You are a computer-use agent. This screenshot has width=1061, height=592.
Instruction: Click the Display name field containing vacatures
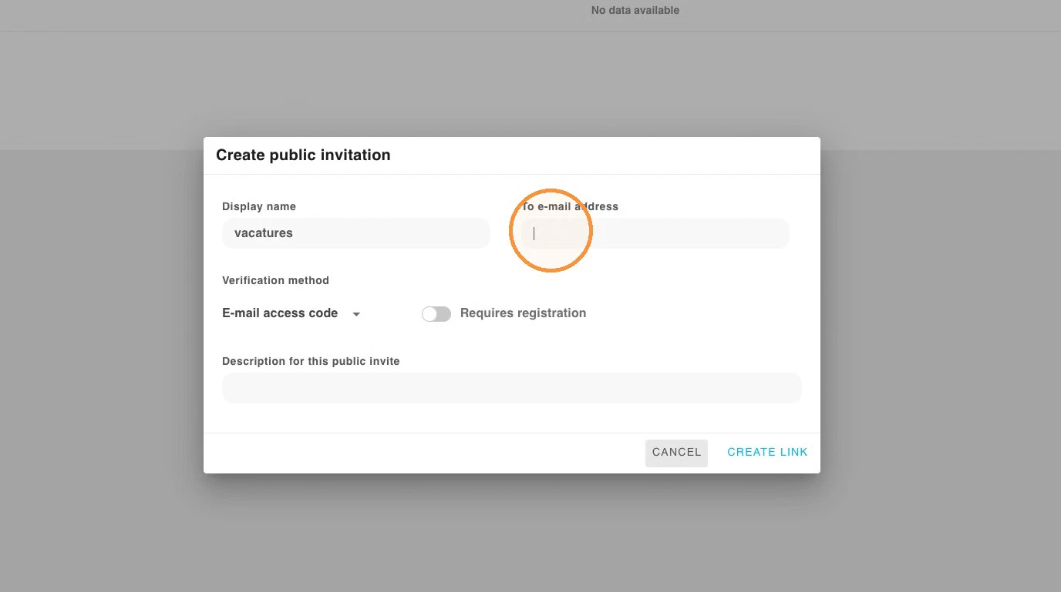click(356, 233)
